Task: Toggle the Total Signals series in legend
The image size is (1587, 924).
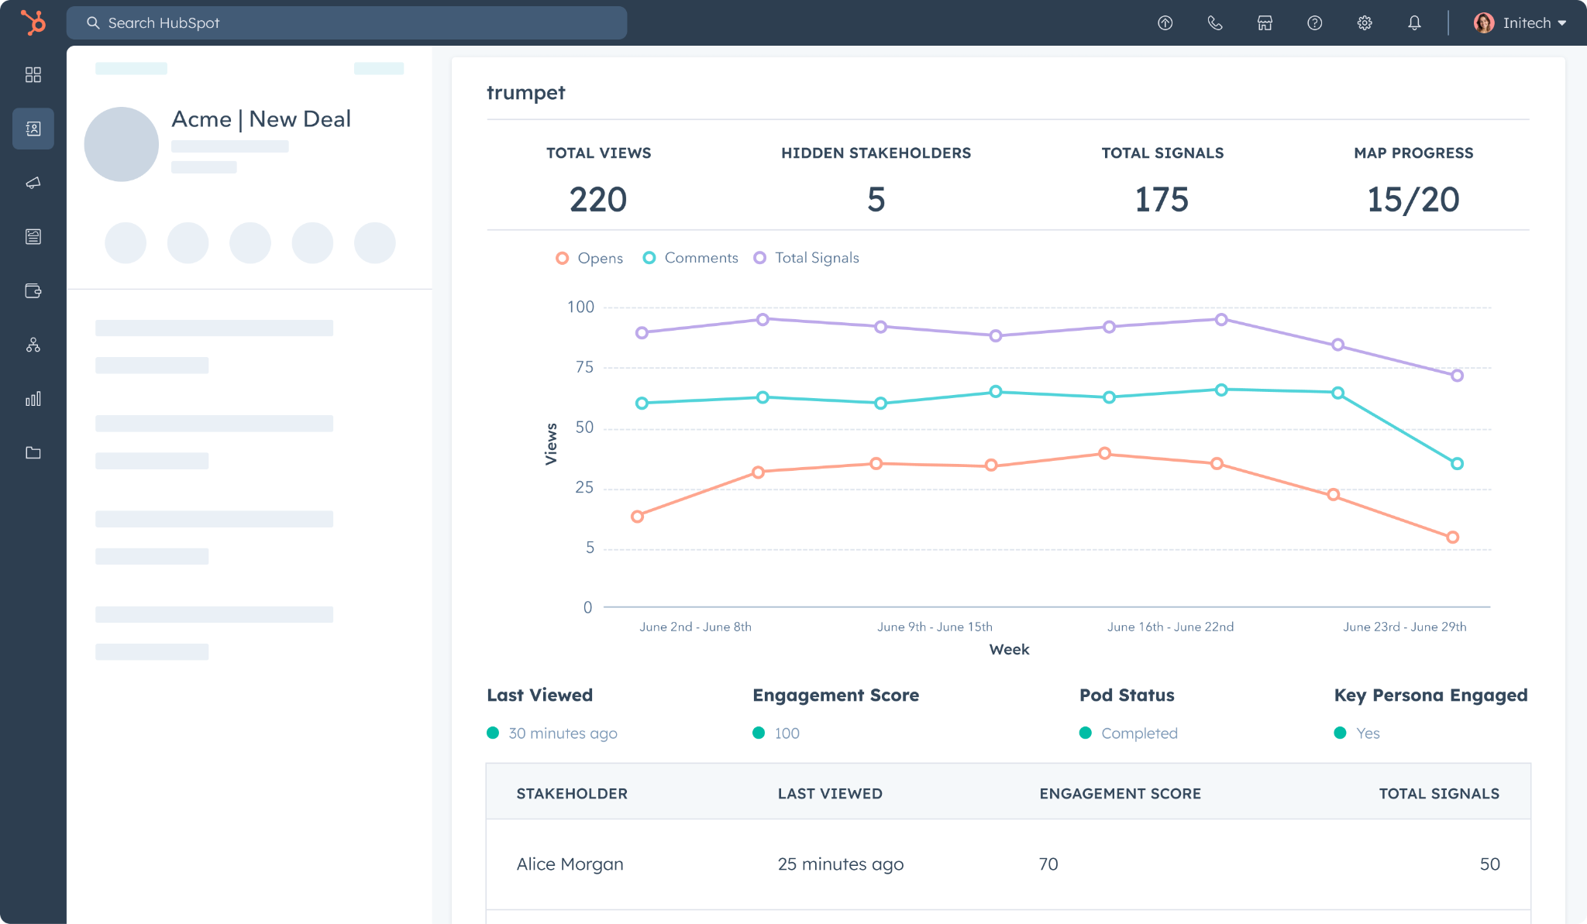Action: click(x=807, y=258)
